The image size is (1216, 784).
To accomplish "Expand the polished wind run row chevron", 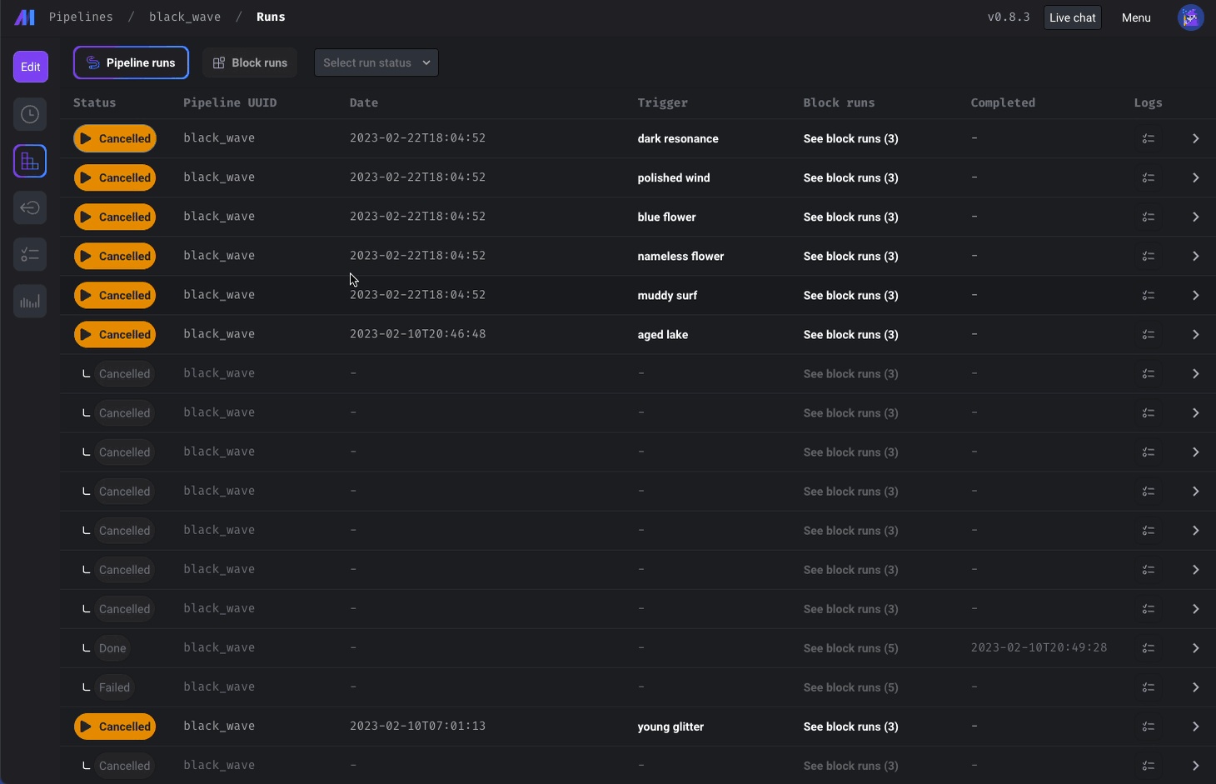I will (1195, 177).
